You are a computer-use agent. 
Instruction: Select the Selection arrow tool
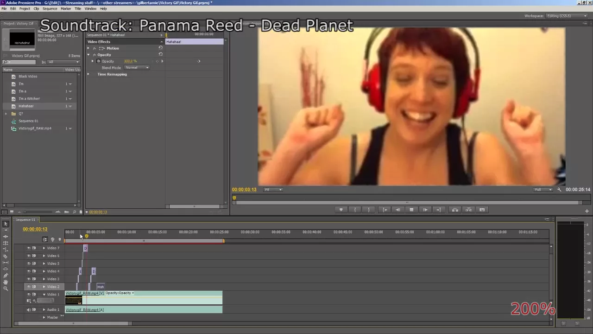(6, 224)
